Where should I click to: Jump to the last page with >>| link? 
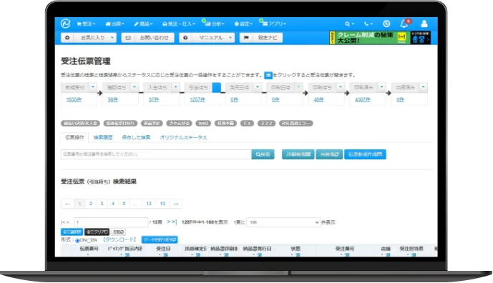click(x=172, y=222)
